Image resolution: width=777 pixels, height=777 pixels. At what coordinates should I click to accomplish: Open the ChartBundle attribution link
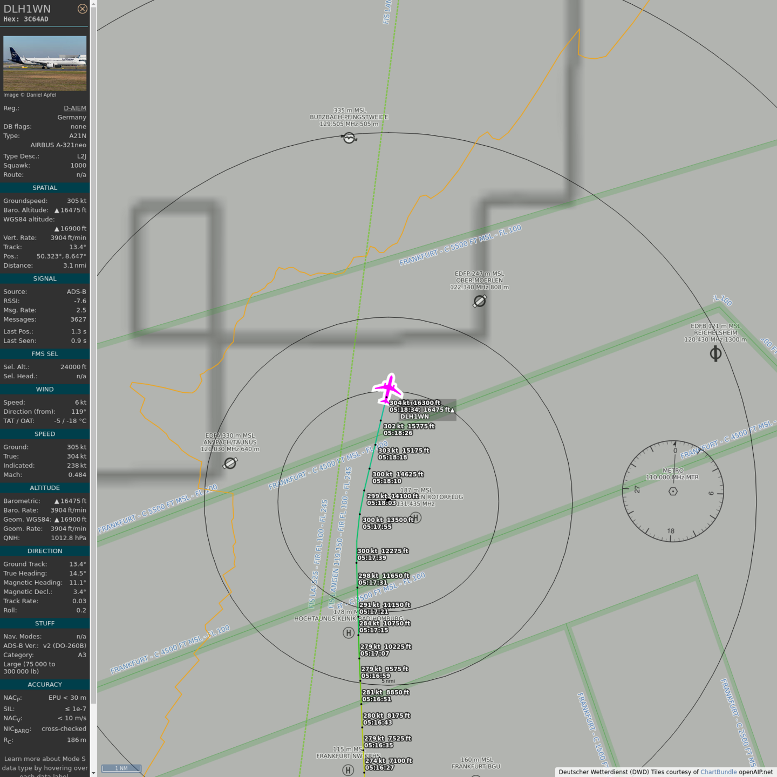coord(718,772)
